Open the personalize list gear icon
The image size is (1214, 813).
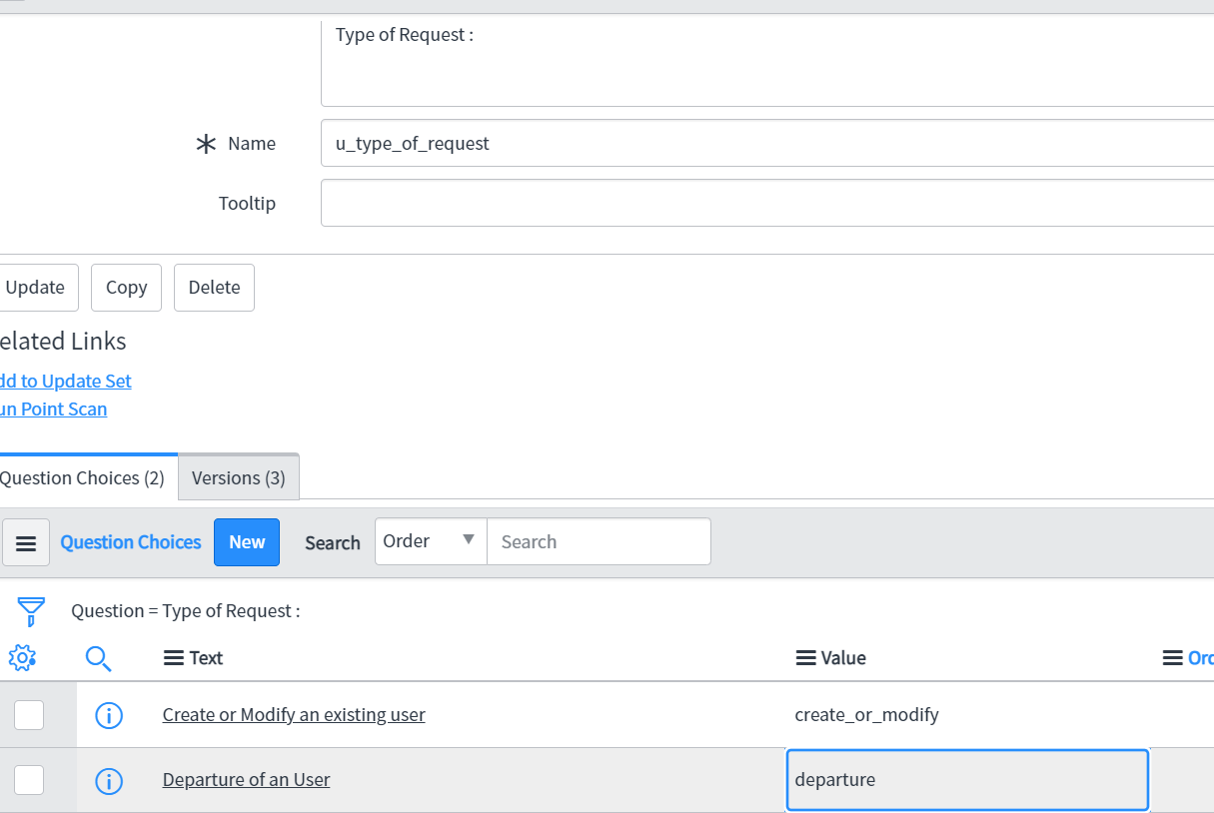[x=22, y=658]
